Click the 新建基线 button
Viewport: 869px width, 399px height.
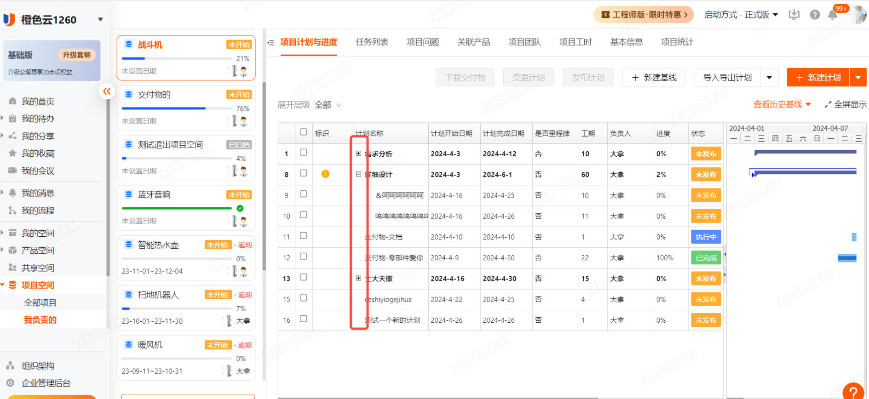pos(654,78)
